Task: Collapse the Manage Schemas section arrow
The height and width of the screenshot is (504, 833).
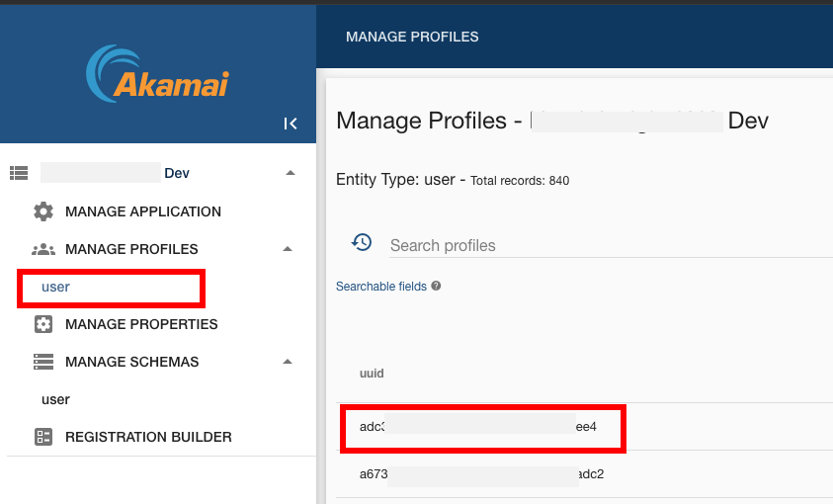Action: [x=288, y=362]
